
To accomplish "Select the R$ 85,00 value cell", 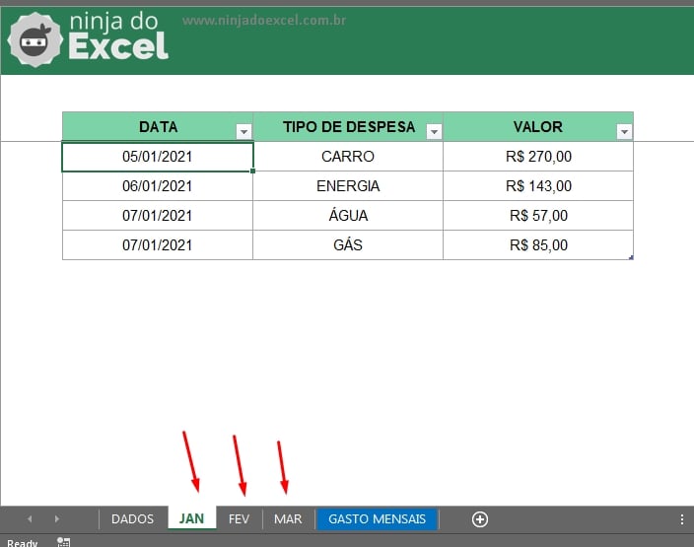I will coord(538,245).
